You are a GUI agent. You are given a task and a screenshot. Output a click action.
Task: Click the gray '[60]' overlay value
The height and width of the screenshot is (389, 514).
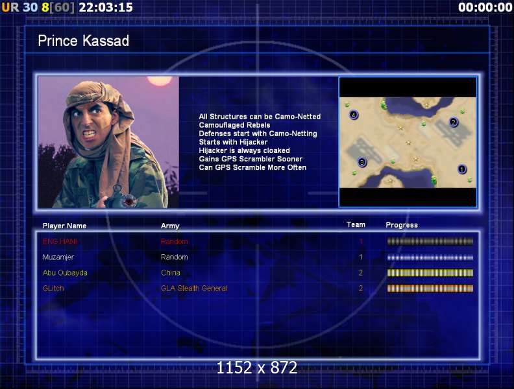(x=62, y=7)
